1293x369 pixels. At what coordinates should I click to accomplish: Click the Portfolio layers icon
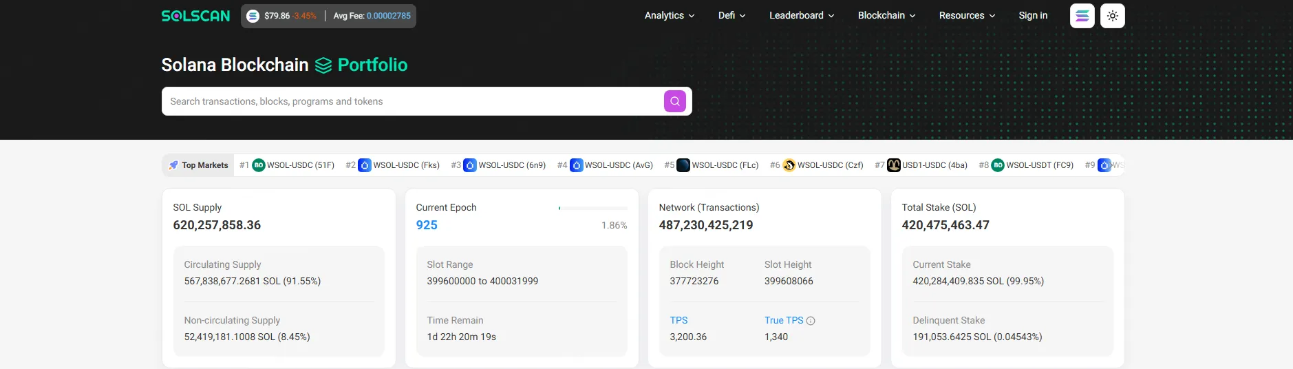pyautogui.click(x=323, y=65)
